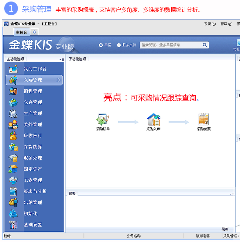Click the new tab plus button
240x242 pixels.
tap(35, 32)
